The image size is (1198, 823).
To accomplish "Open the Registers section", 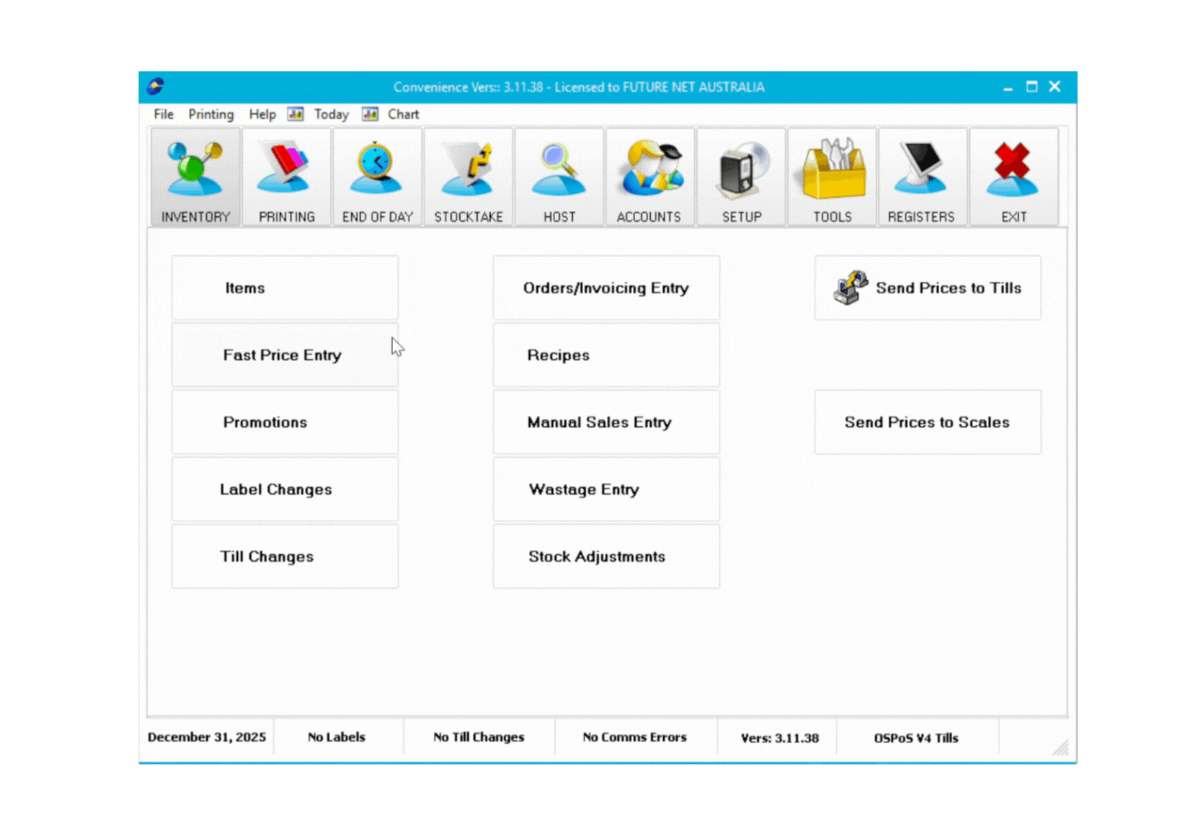I will pyautogui.click(x=922, y=178).
